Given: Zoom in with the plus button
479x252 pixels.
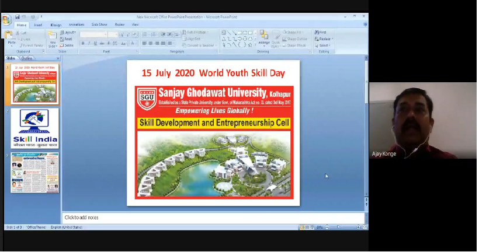Looking at the screenshot, I should coord(358,228).
